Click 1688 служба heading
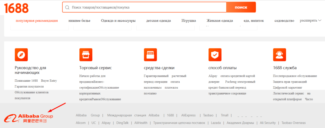Screen dimensions: 325x128 tap(285, 68)
